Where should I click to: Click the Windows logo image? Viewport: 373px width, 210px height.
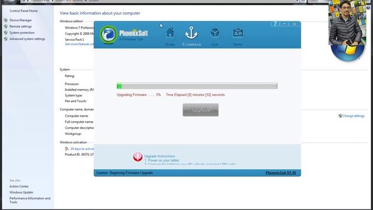[x=347, y=53]
